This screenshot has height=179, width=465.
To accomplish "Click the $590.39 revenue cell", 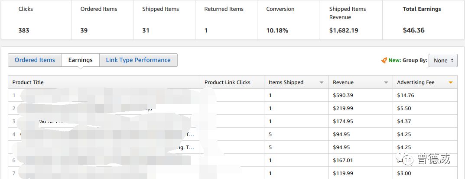I will [360, 95].
